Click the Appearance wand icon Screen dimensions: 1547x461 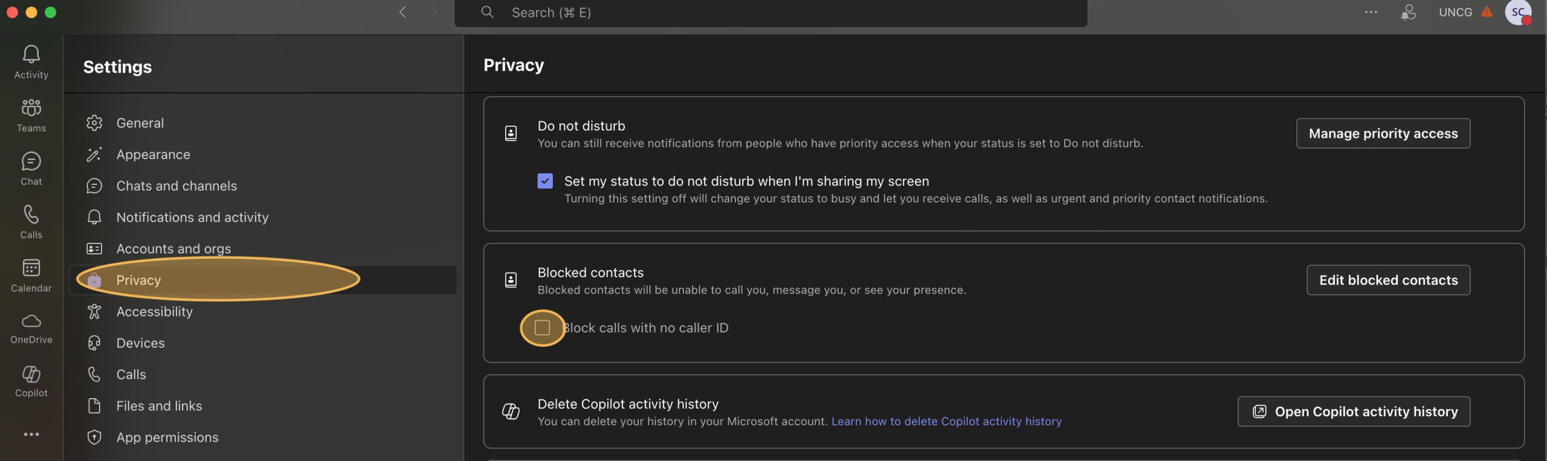(x=94, y=154)
